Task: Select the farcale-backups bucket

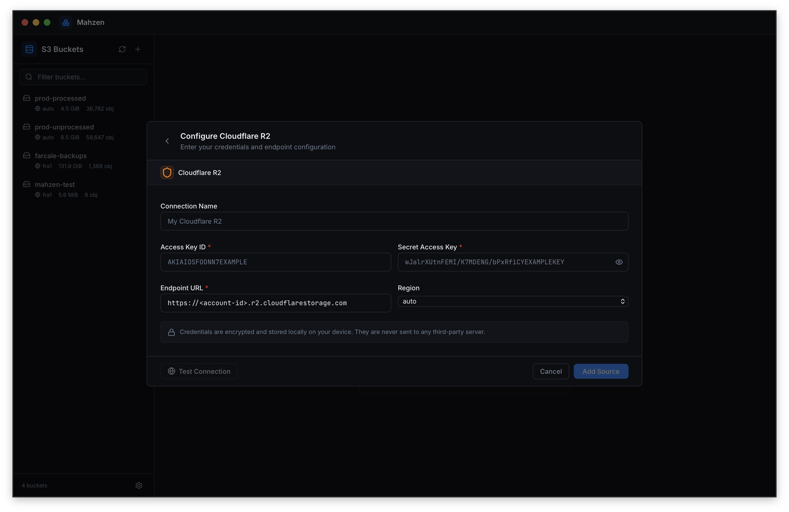Action: 61,156
